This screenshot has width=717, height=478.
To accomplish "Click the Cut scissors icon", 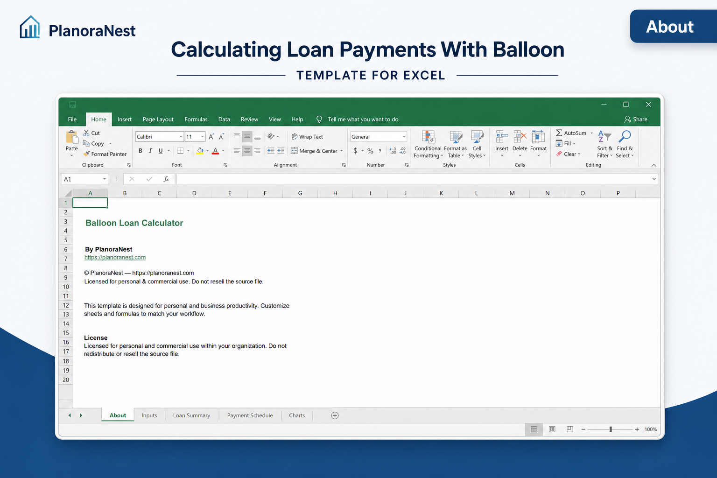I will (86, 133).
